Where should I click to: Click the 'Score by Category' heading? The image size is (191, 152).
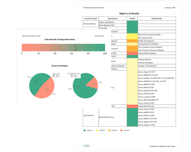click(60, 66)
